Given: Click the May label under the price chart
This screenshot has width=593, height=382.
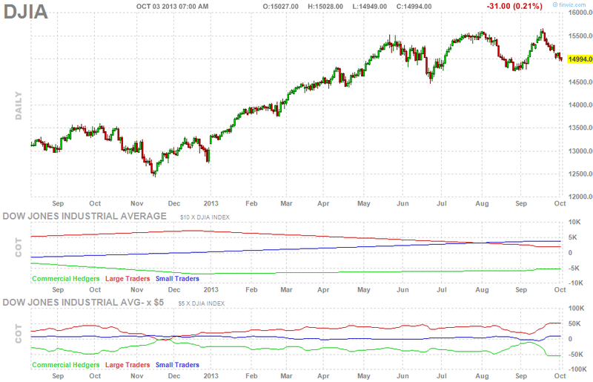Looking at the screenshot, I should [364, 204].
